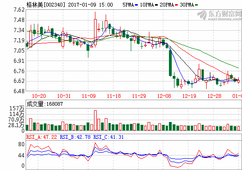Click the tall red candle near 11-09
The image size is (242, 170).
pyautogui.click(x=95, y=32)
